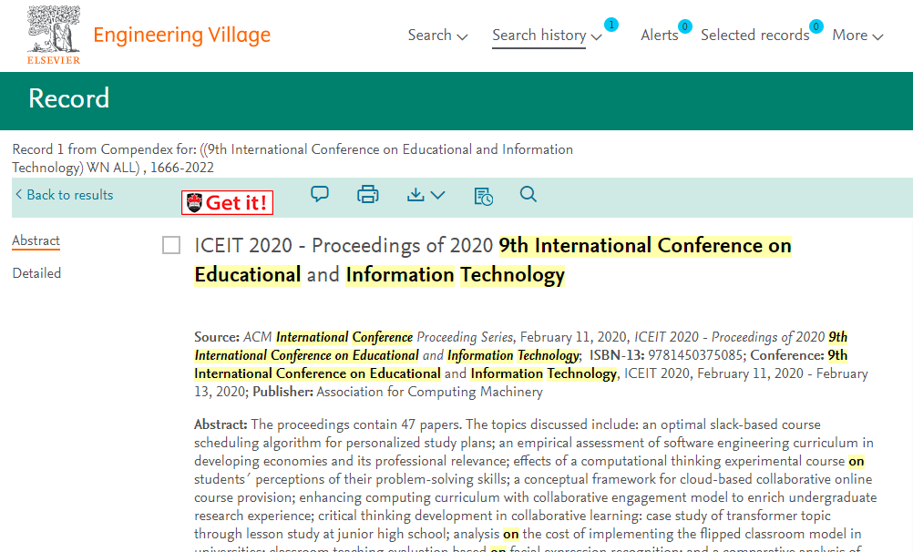Click the document-with-clock icon in the toolbar
Image resolution: width=913 pixels, height=552 pixels.
point(483,196)
